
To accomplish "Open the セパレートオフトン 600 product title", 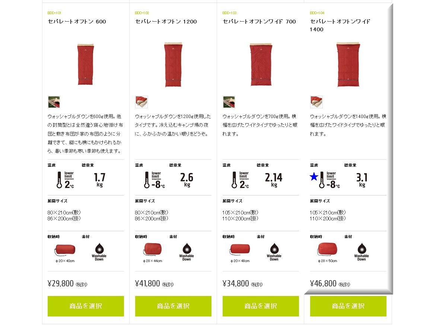I will pyautogui.click(x=77, y=22).
